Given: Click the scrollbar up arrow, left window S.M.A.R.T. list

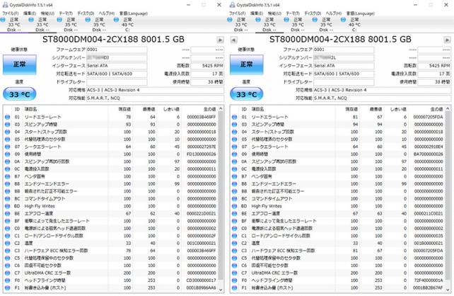Looking at the screenshot, I should coord(221,109).
